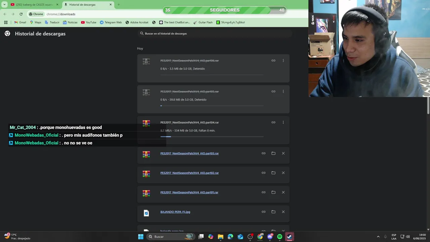Viewport: 430px width, 242px height.
Task: Copy download link for part01.rar
Action: pyautogui.click(x=264, y=192)
